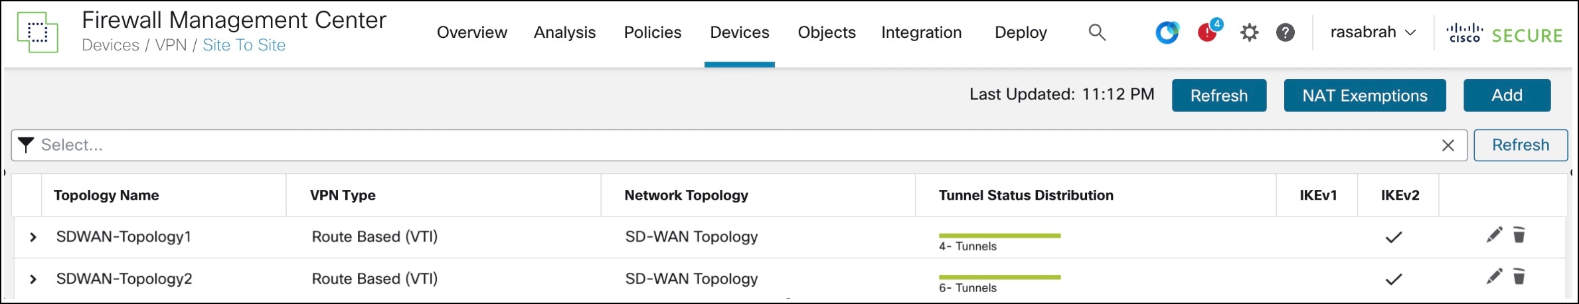The height and width of the screenshot is (304, 1579).
Task: Open the red notifications alert icon
Action: click(x=1207, y=32)
